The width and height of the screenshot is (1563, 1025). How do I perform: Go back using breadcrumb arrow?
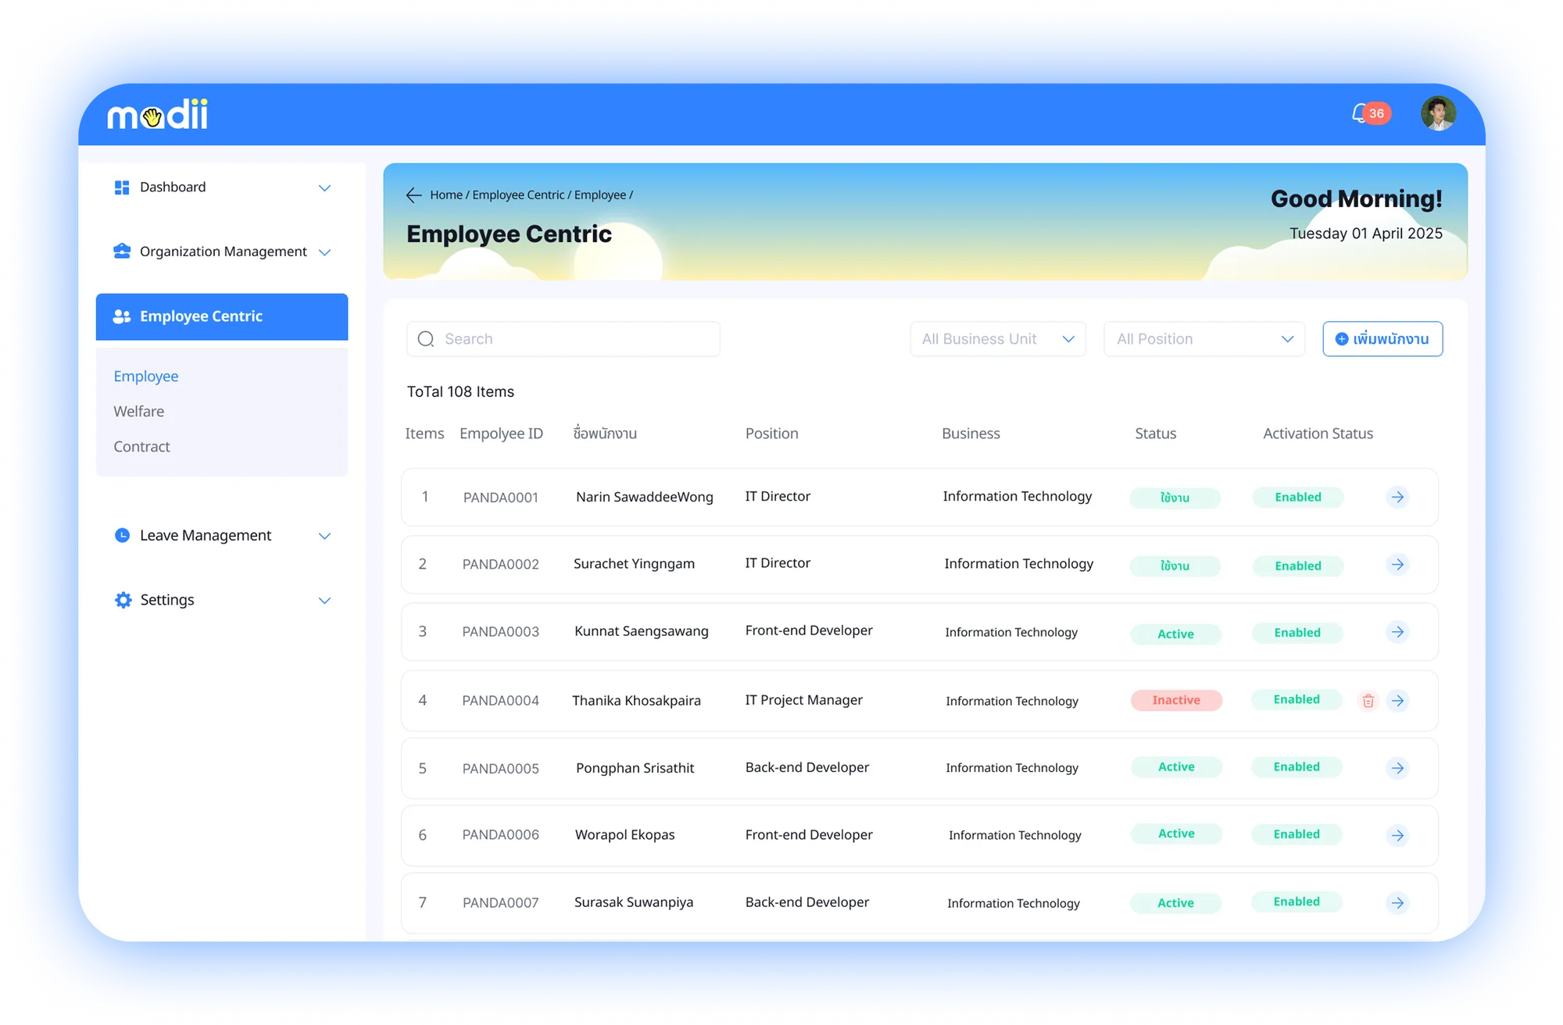[x=413, y=195]
